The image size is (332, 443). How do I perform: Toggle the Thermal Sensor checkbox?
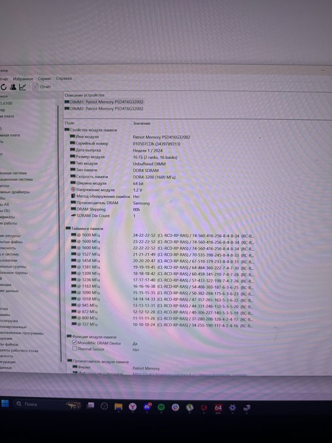coord(74,349)
